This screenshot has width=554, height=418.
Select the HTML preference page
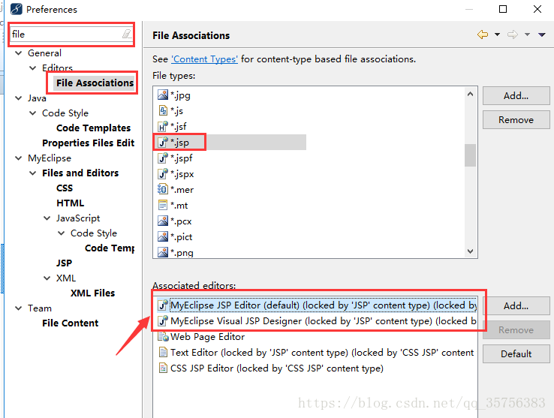point(71,203)
